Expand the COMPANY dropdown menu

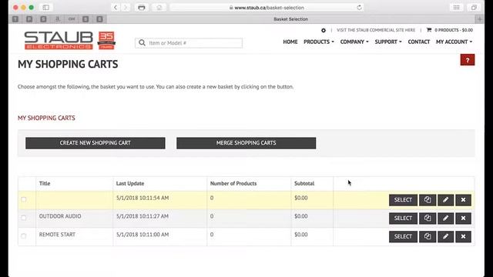click(x=354, y=42)
